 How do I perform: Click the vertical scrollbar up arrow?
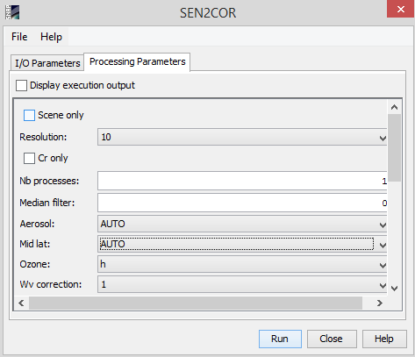(394, 107)
